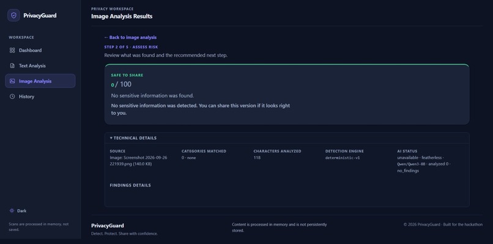Click the Image Analysis picture icon
Viewport: 493px width, 244px height.
[12, 81]
